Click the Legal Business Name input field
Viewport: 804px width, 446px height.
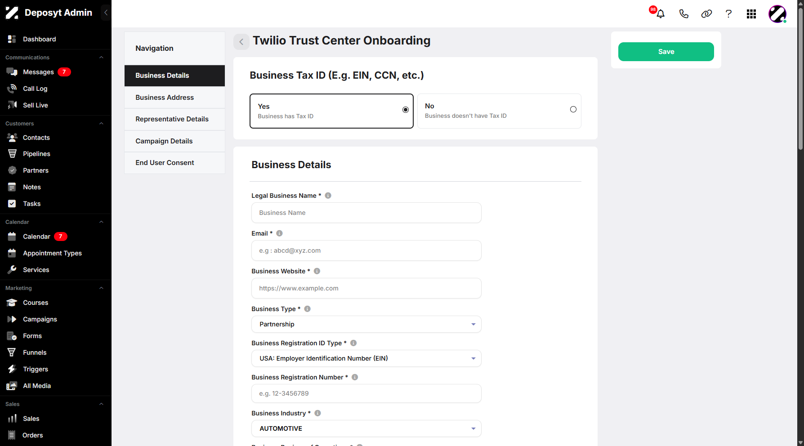[366, 213]
